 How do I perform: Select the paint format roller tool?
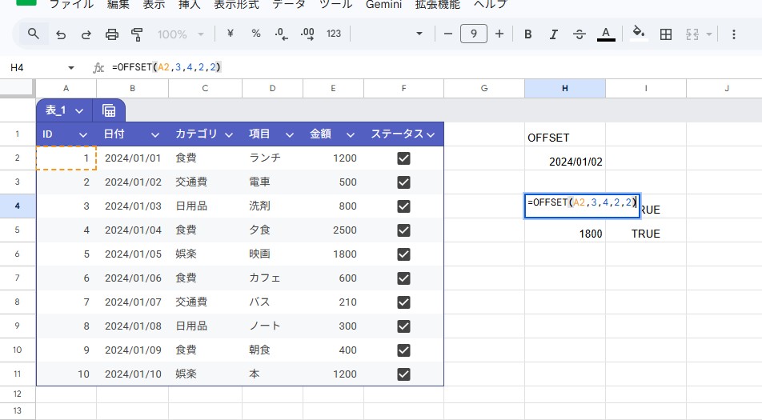(x=137, y=34)
